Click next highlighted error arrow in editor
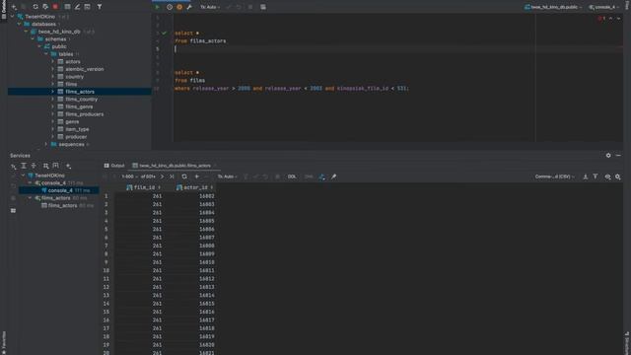Screen dimensions: 631x355 [x=619, y=19]
